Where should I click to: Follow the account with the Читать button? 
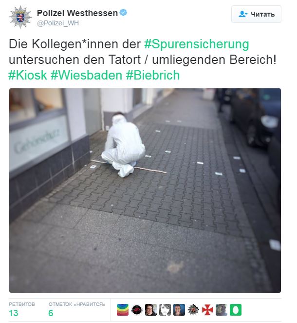tap(256, 14)
